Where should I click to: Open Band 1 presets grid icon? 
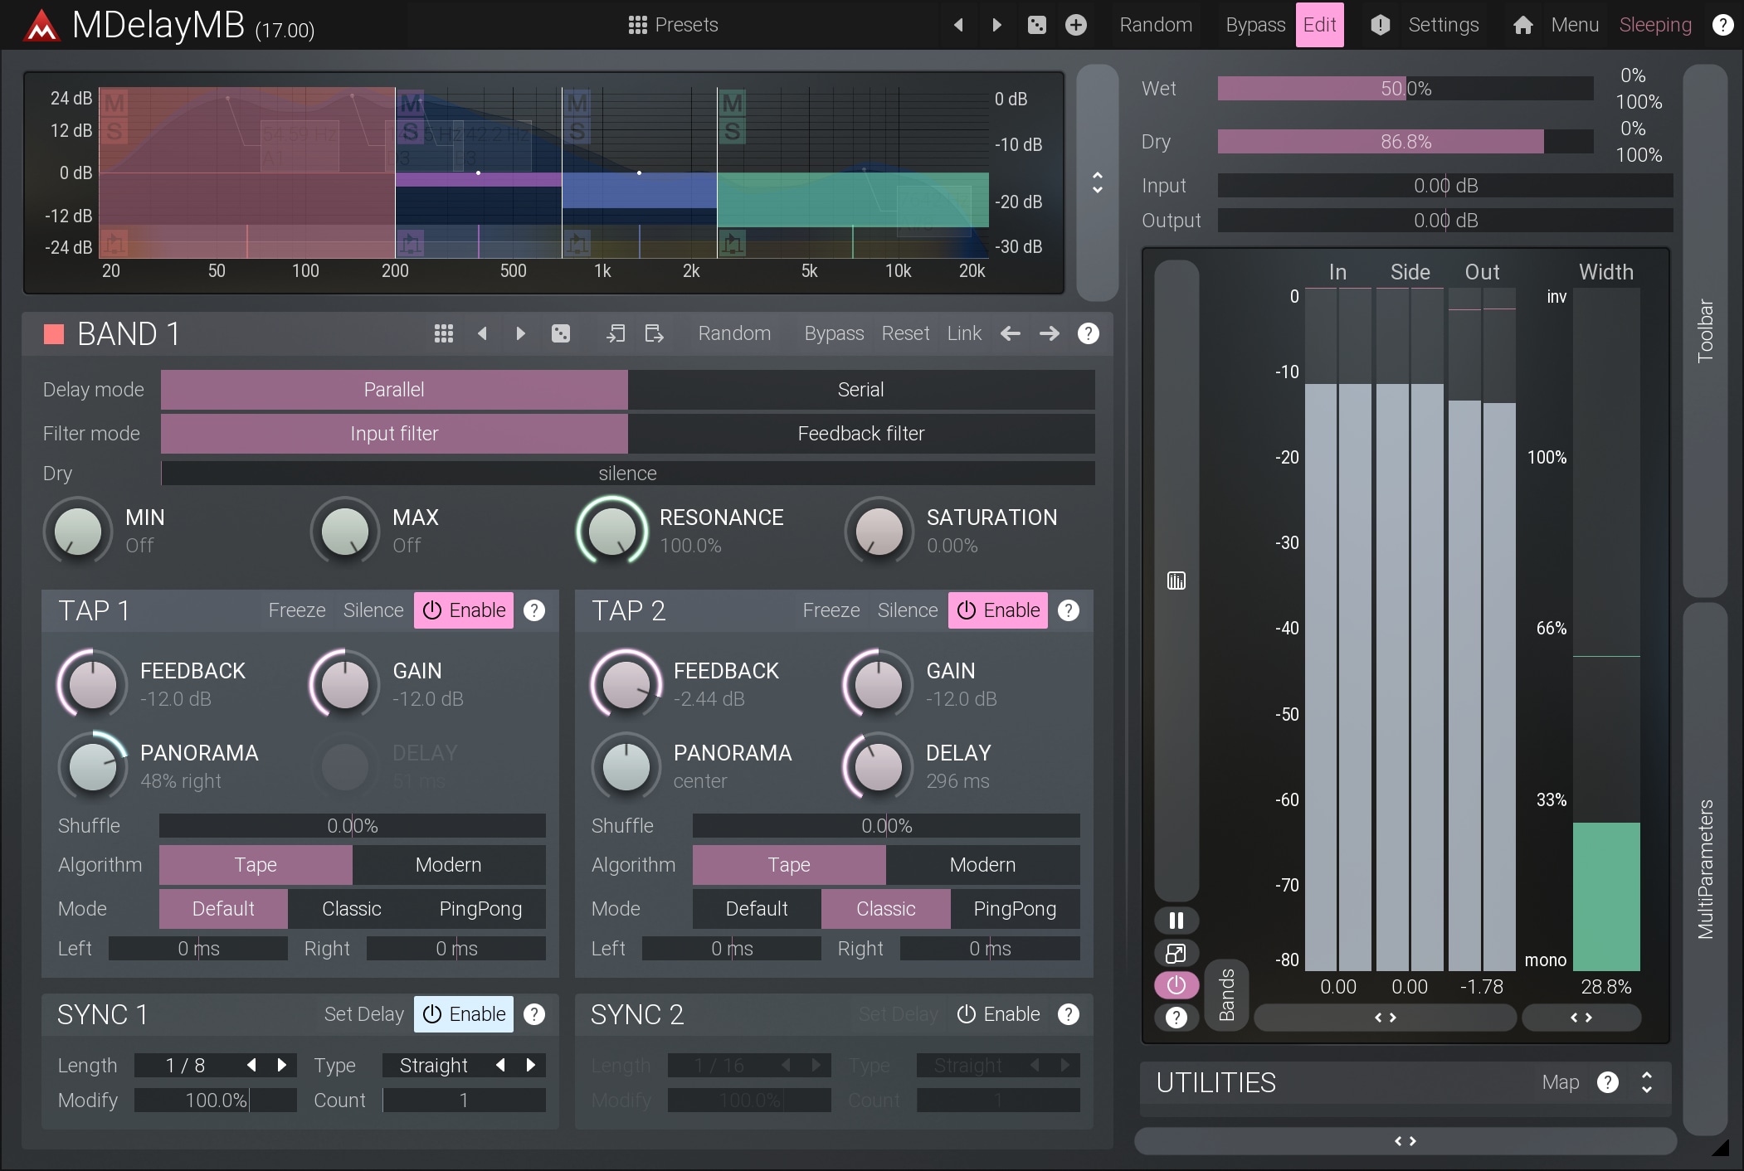443,333
